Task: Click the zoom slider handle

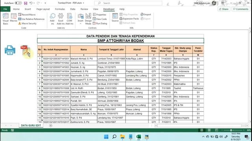Action: [231, 130]
